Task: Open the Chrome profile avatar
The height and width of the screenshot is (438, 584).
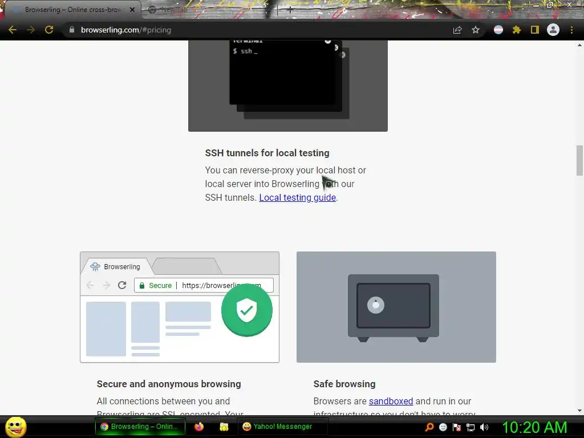Action: [553, 30]
